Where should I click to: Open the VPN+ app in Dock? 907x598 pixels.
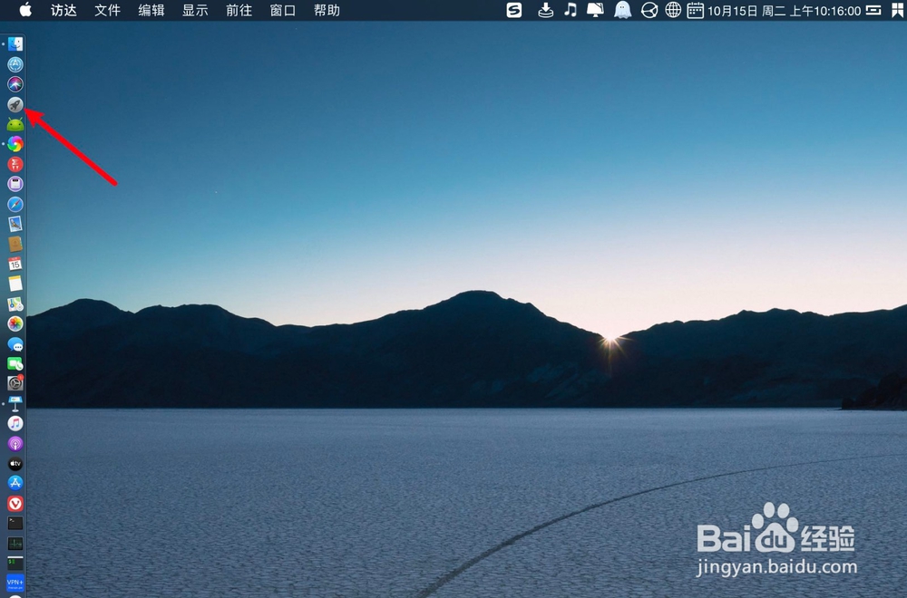point(15,583)
